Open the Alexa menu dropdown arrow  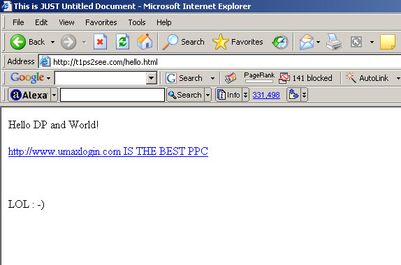coord(54,95)
